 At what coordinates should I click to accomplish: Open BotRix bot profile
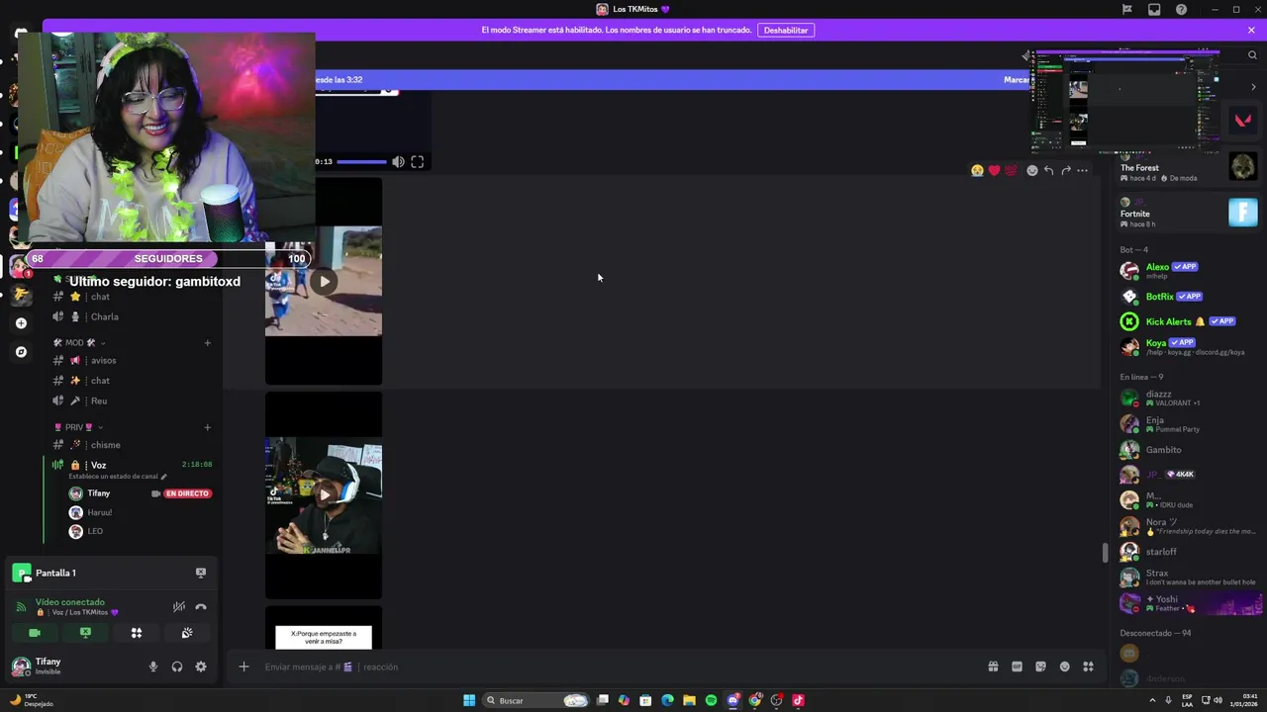(x=1188, y=297)
